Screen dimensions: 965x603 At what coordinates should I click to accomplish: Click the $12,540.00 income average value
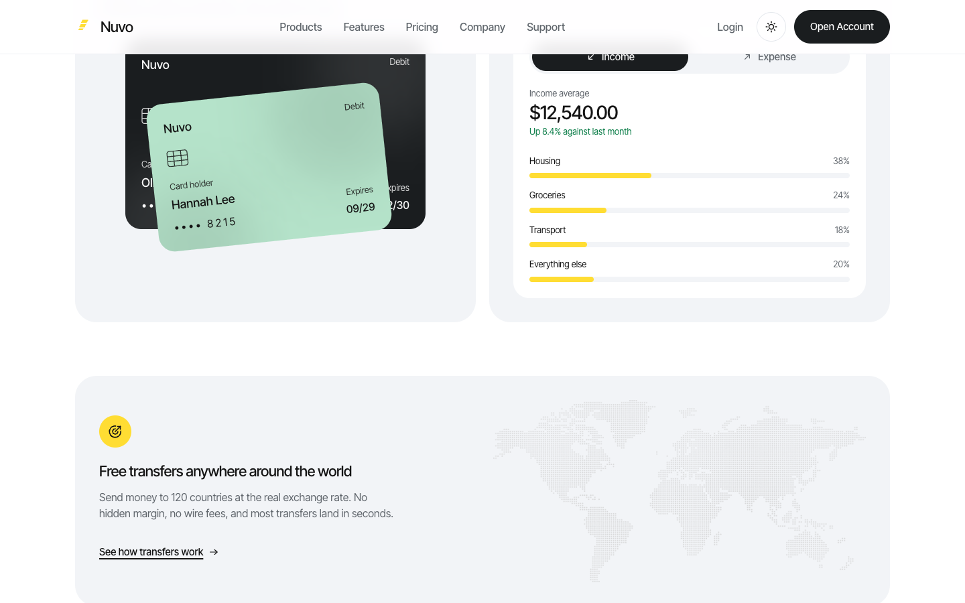tap(574, 113)
